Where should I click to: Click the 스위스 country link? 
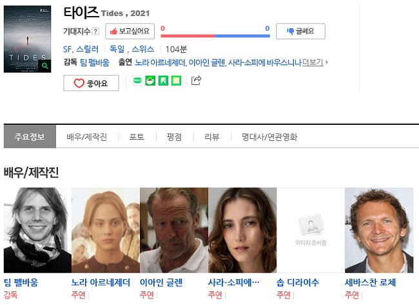tap(142, 50)
